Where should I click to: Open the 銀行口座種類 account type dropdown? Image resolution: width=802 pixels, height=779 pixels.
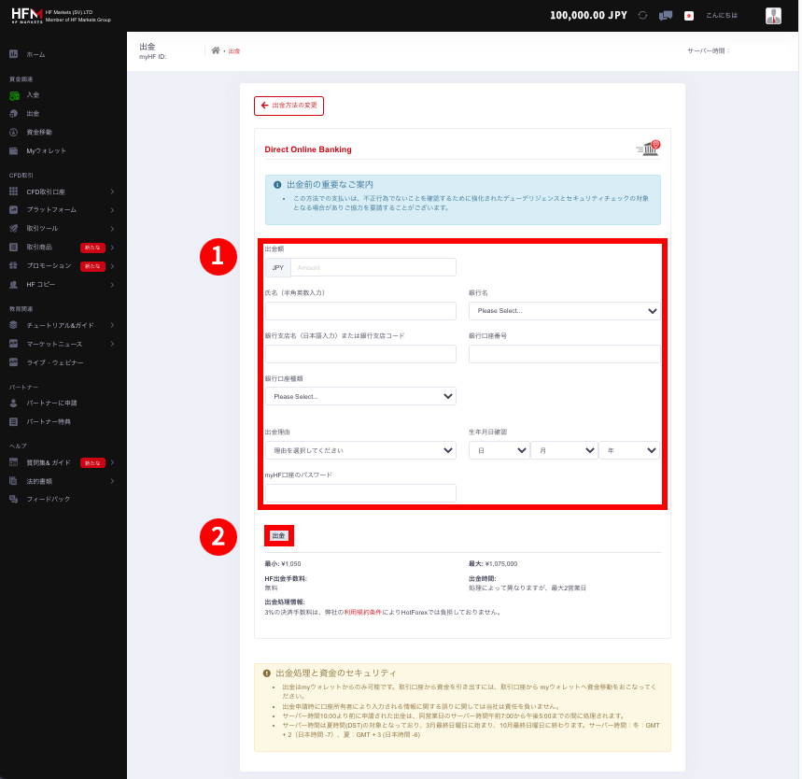(360, 396)
